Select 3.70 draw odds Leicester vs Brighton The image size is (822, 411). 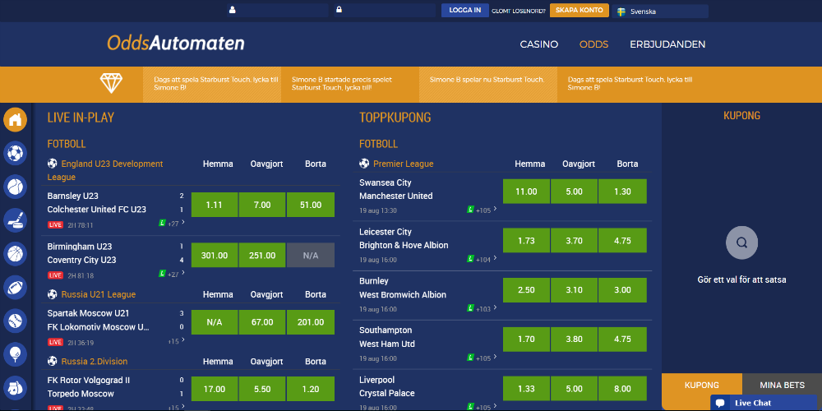tap(574, 241)
